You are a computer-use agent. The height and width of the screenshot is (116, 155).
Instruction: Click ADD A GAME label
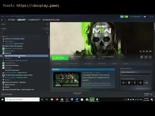coord(8,94)
